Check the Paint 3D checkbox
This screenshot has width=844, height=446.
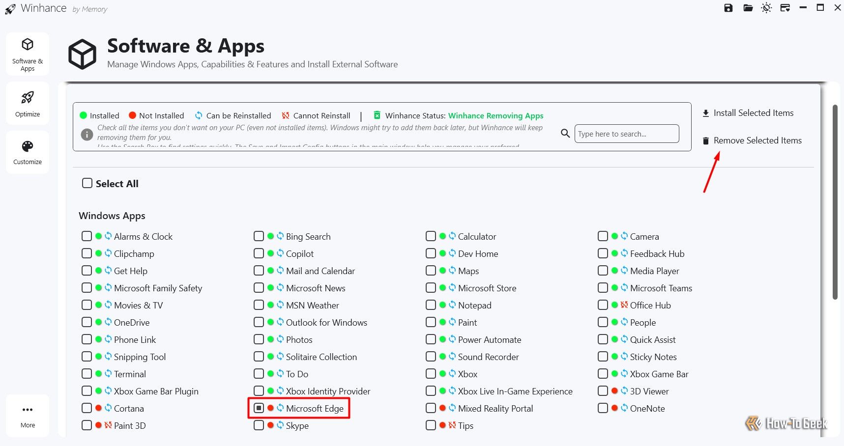coord(87,425)
